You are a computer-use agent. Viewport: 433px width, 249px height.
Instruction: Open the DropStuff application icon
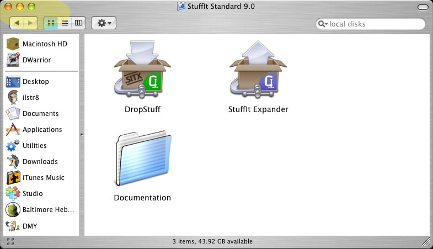tap(142, 72)
